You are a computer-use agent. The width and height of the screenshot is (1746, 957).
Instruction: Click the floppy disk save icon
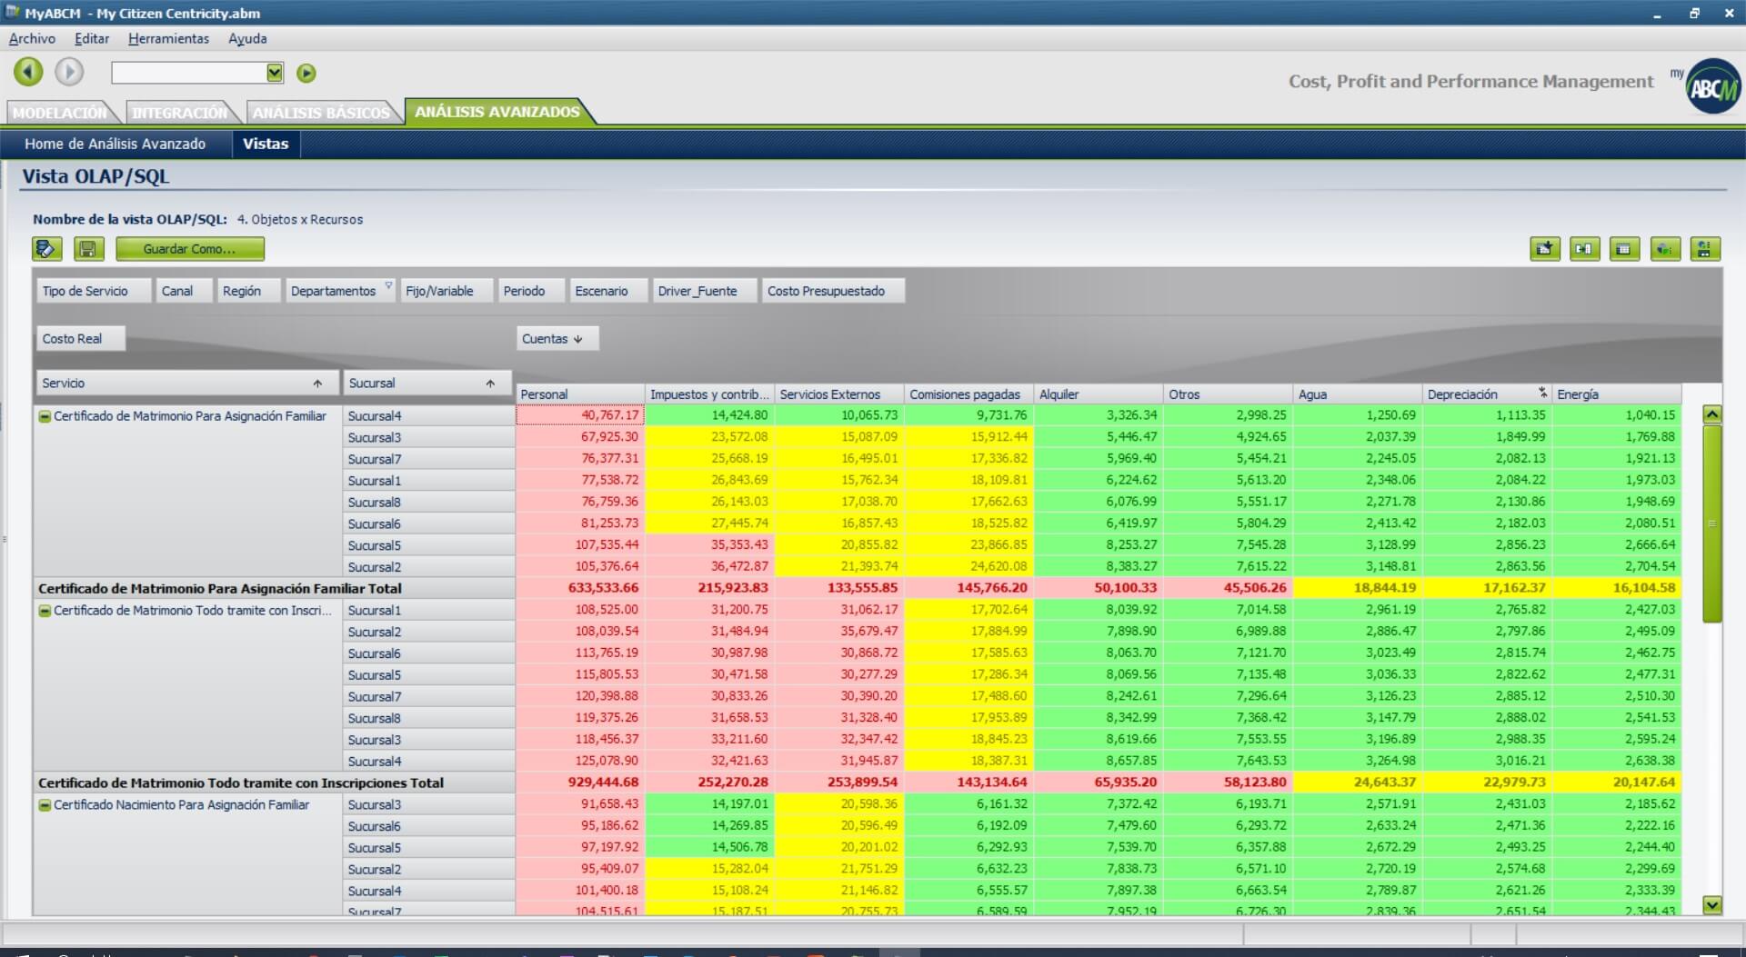coord(88,248)
